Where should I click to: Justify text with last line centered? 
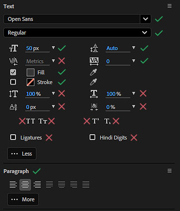coord(62,185)
